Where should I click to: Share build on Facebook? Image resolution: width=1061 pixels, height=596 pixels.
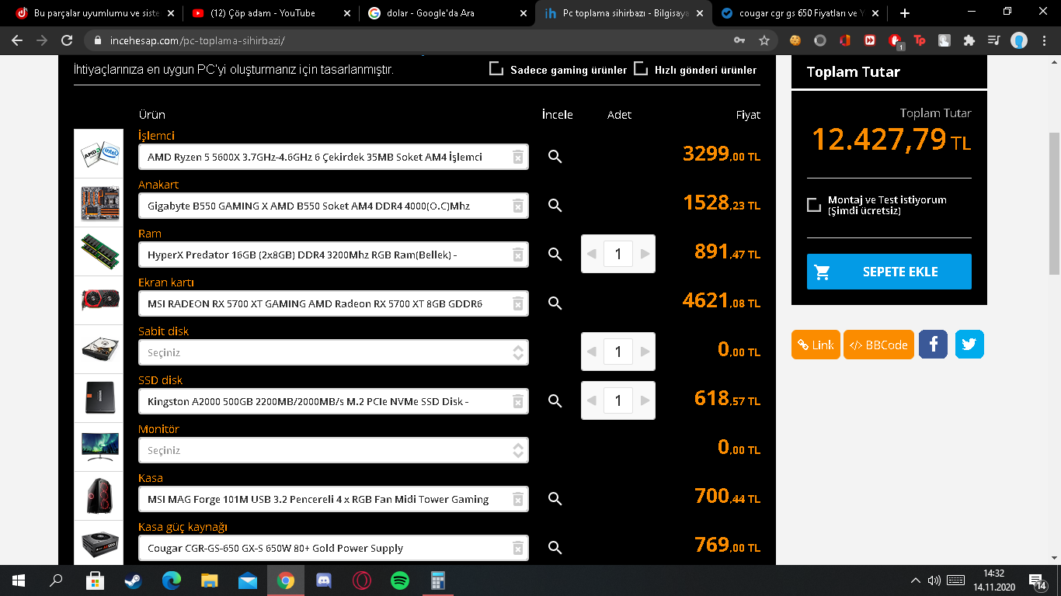tap(933, 345)
